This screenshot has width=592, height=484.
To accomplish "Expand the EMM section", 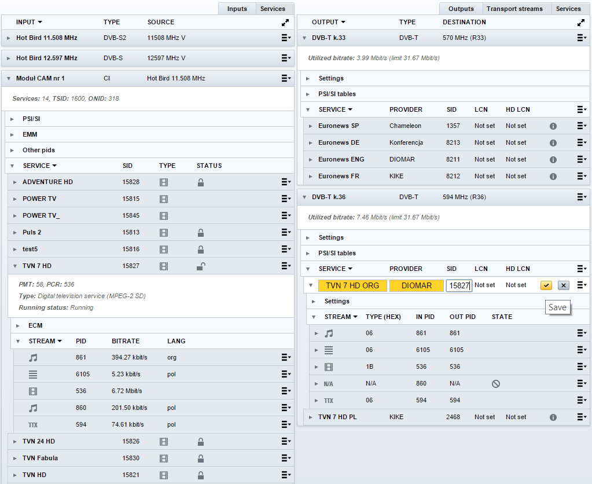I will tap(12, 134).
